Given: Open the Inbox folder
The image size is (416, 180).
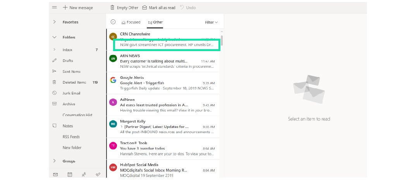Looking at the screenshot, I should [67, 50].
